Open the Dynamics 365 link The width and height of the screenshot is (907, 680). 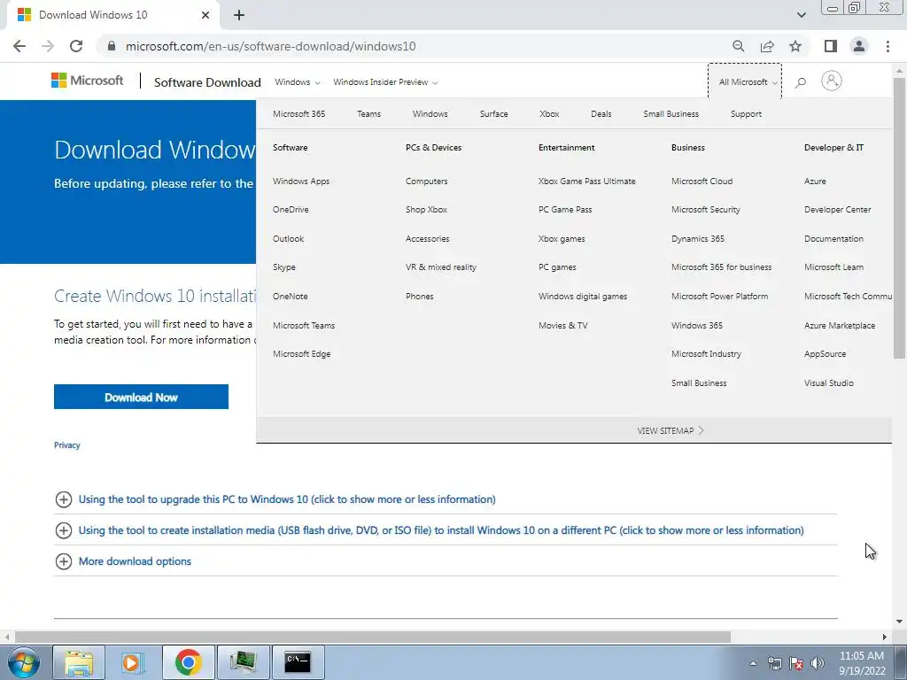698,238
